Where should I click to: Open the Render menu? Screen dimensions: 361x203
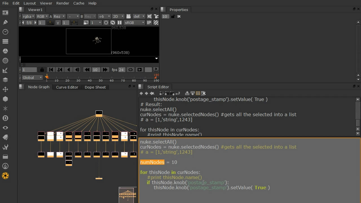point(63,3)
